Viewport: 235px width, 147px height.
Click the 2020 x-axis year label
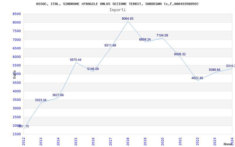tap(163, 141)
